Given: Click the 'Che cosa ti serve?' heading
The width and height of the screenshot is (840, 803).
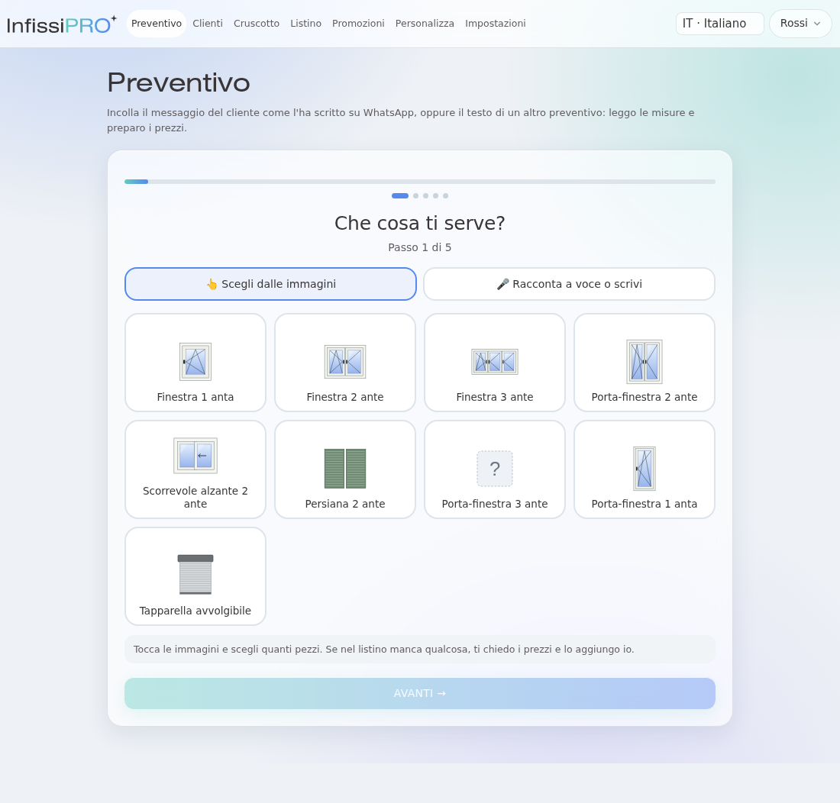Looking at the screenshot, I should pos(420,223).
